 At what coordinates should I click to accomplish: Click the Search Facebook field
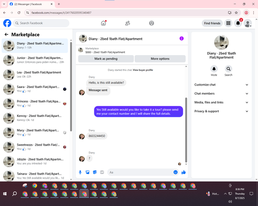click(41, 23)
